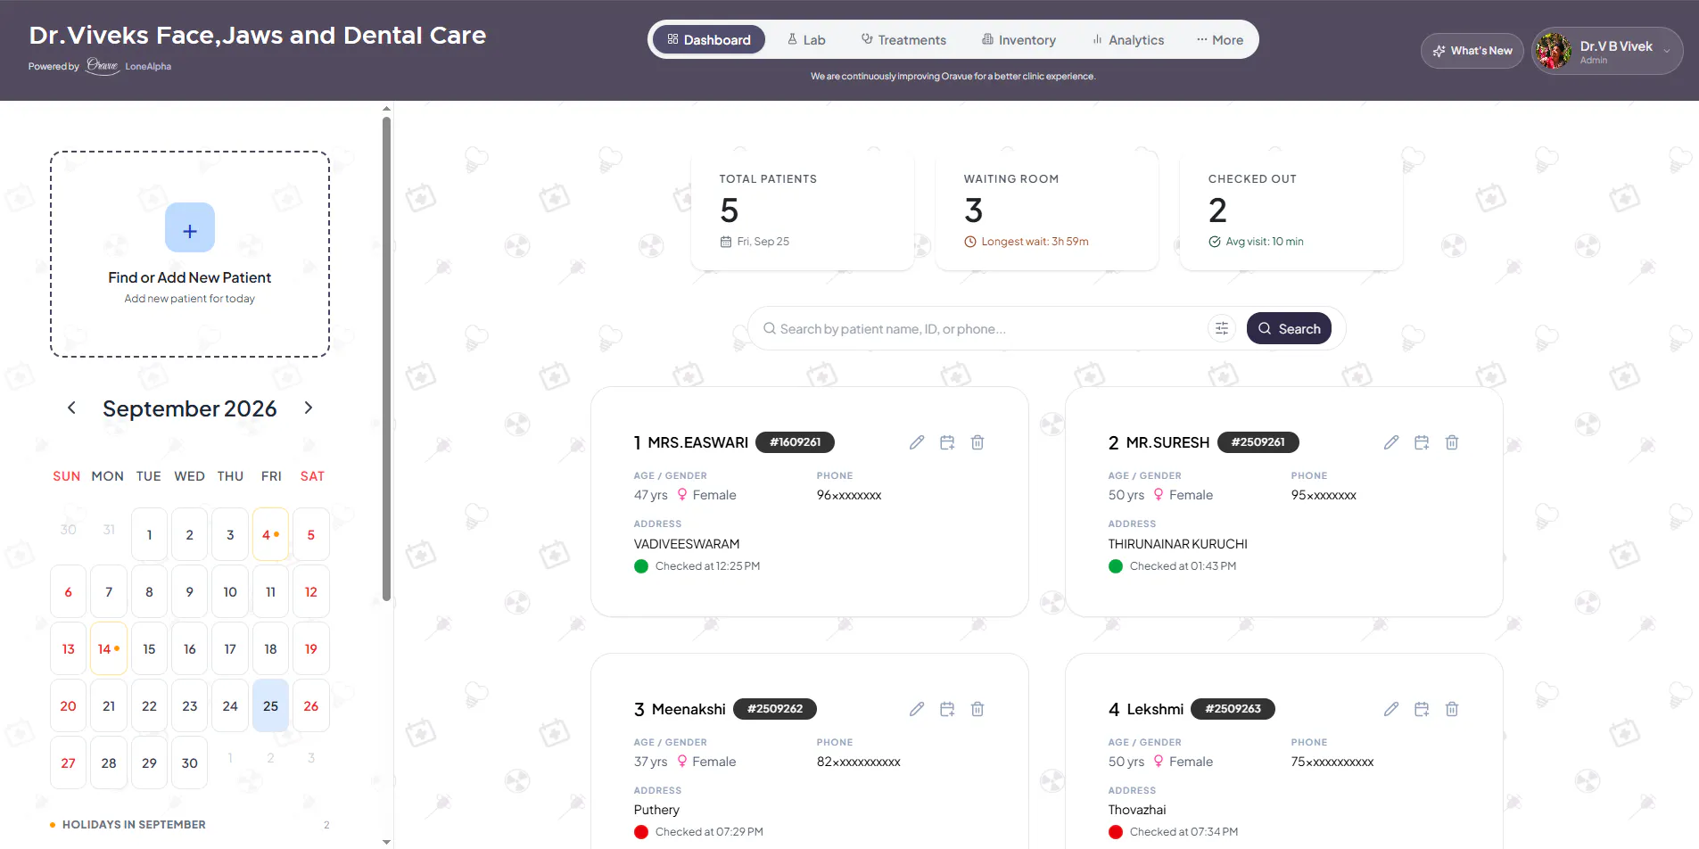This screenshot has width=1699, height=849.
Task: Edit Lekshmi record pencil icon
Action: coord(1391,709)
